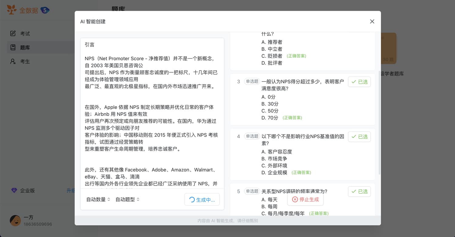Click the 题库 book icon in sidebar
455x237 pixels.
[13, 47]
